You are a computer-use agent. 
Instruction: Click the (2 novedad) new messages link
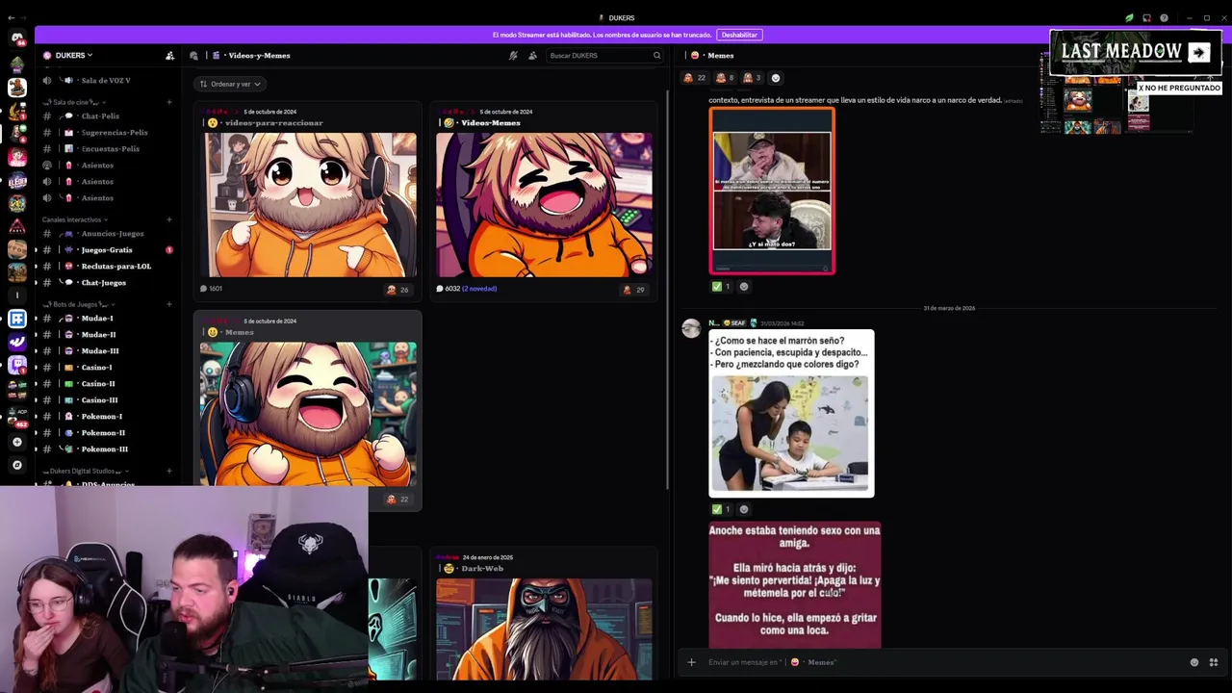(x=479, y=289)
